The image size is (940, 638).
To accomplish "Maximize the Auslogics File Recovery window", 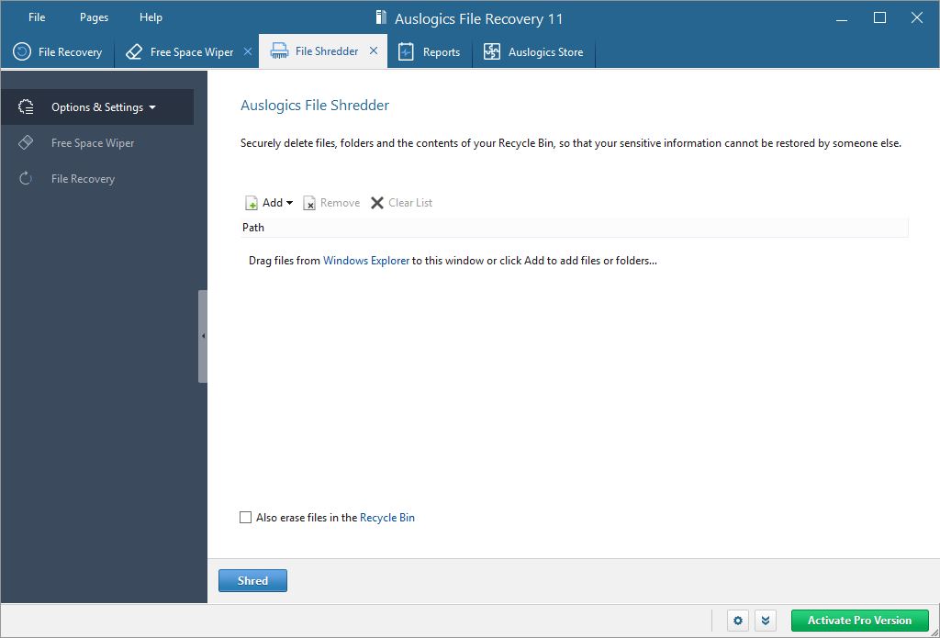I will [879, 18].
